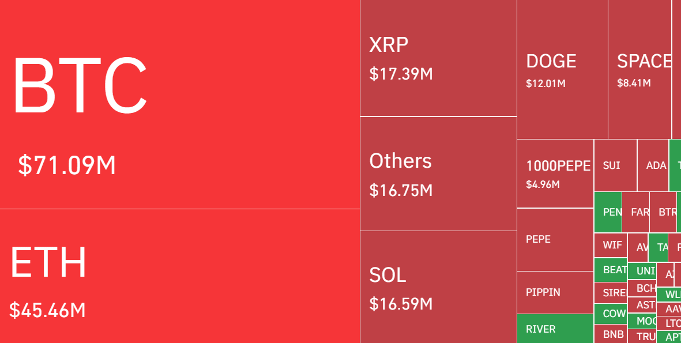Select the 1000PEPE $4.96M tile

[x=555, y=174]
